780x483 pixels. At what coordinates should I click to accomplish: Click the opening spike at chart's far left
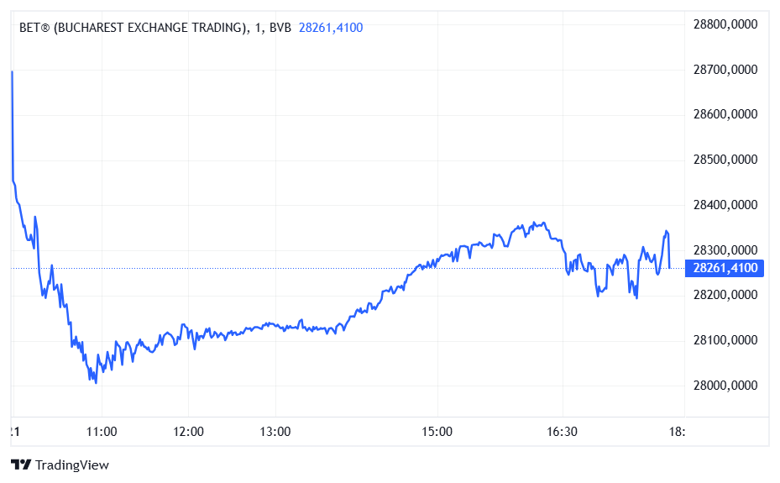(x=12, y=73)
